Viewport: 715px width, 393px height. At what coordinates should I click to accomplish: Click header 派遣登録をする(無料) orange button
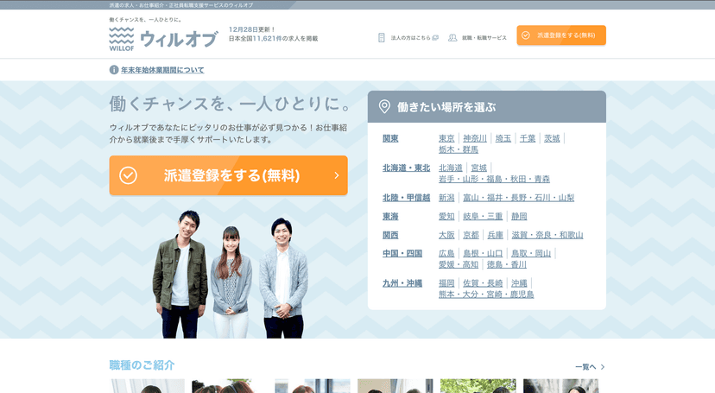[x=561, y=35]
